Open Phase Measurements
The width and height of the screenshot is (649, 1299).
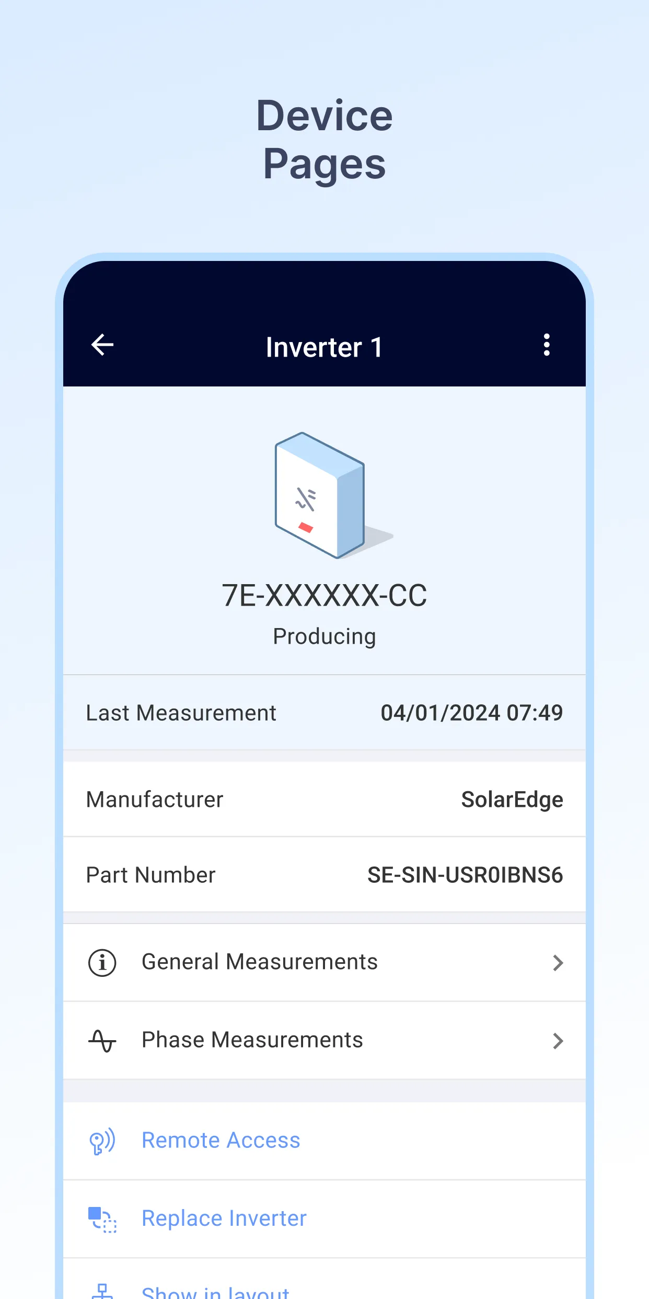tap(324, 1041)
